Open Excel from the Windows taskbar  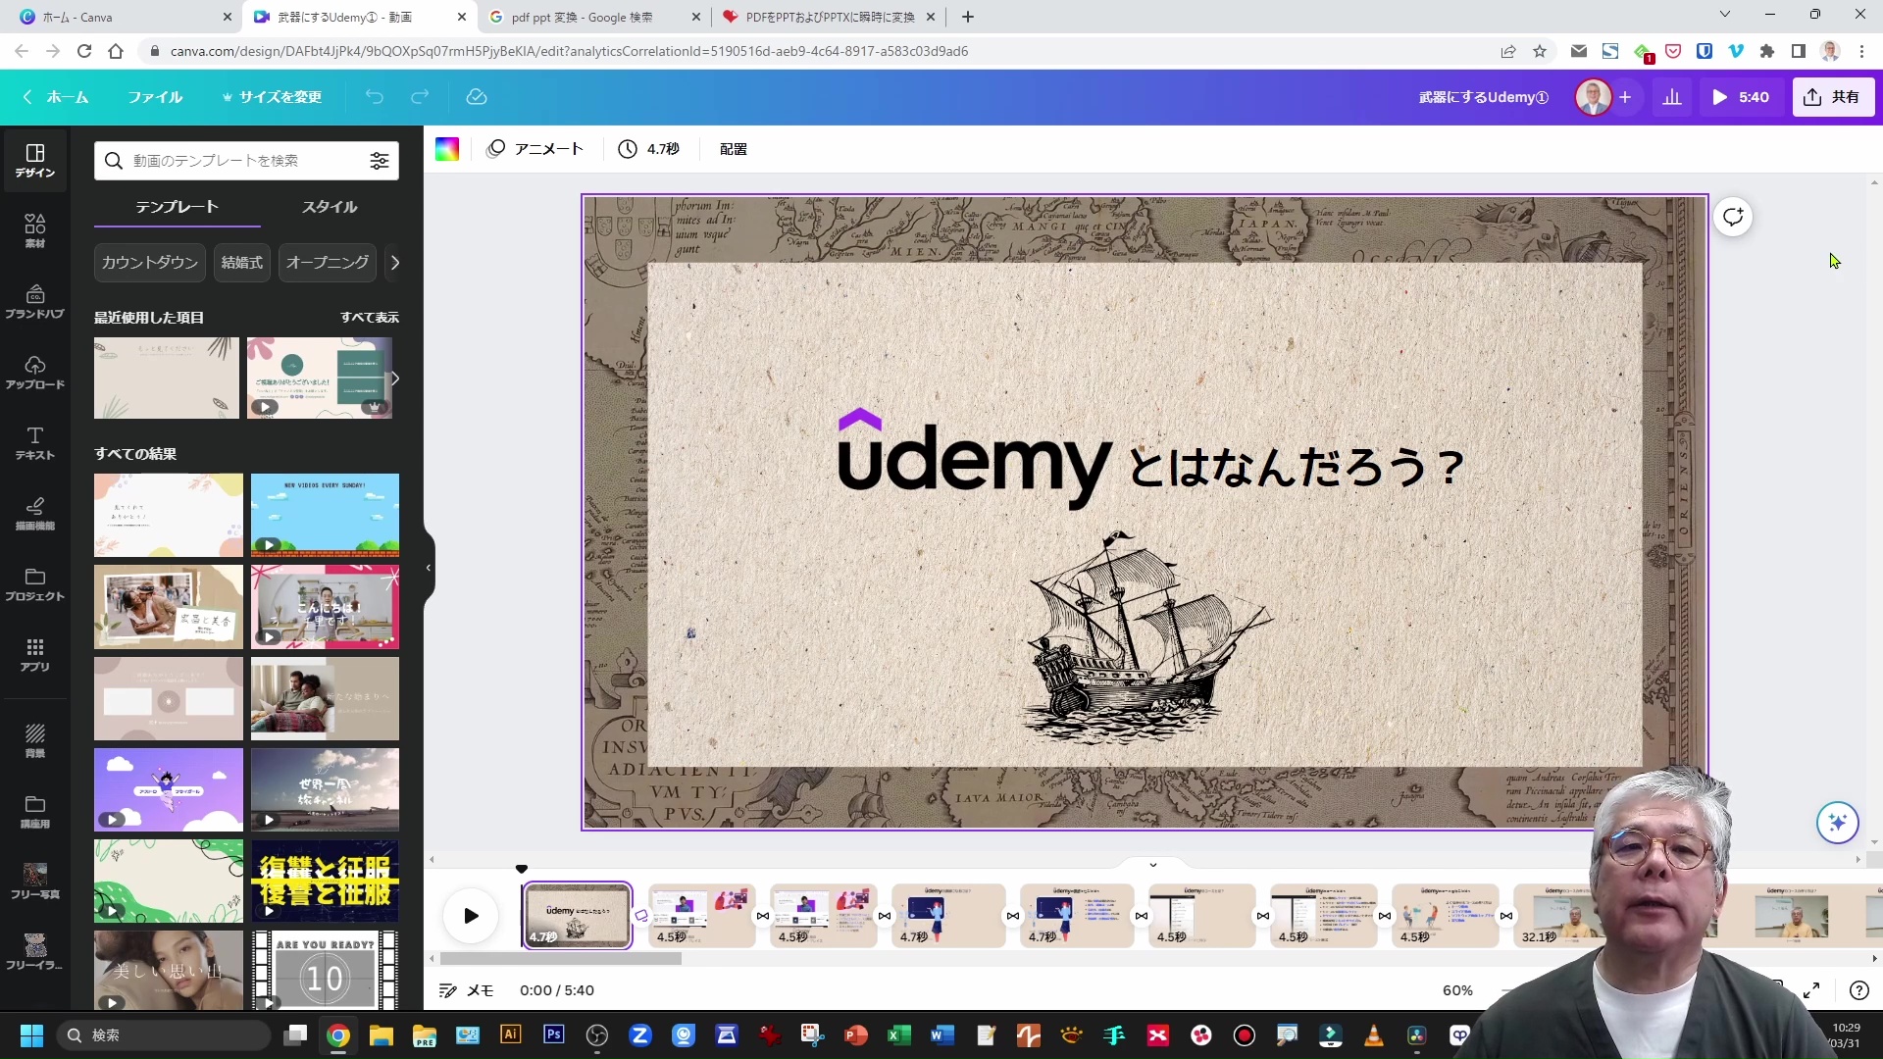click(x=898, y=1034)
